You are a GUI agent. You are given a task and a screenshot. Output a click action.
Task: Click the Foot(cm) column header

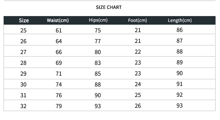(137, 21)
